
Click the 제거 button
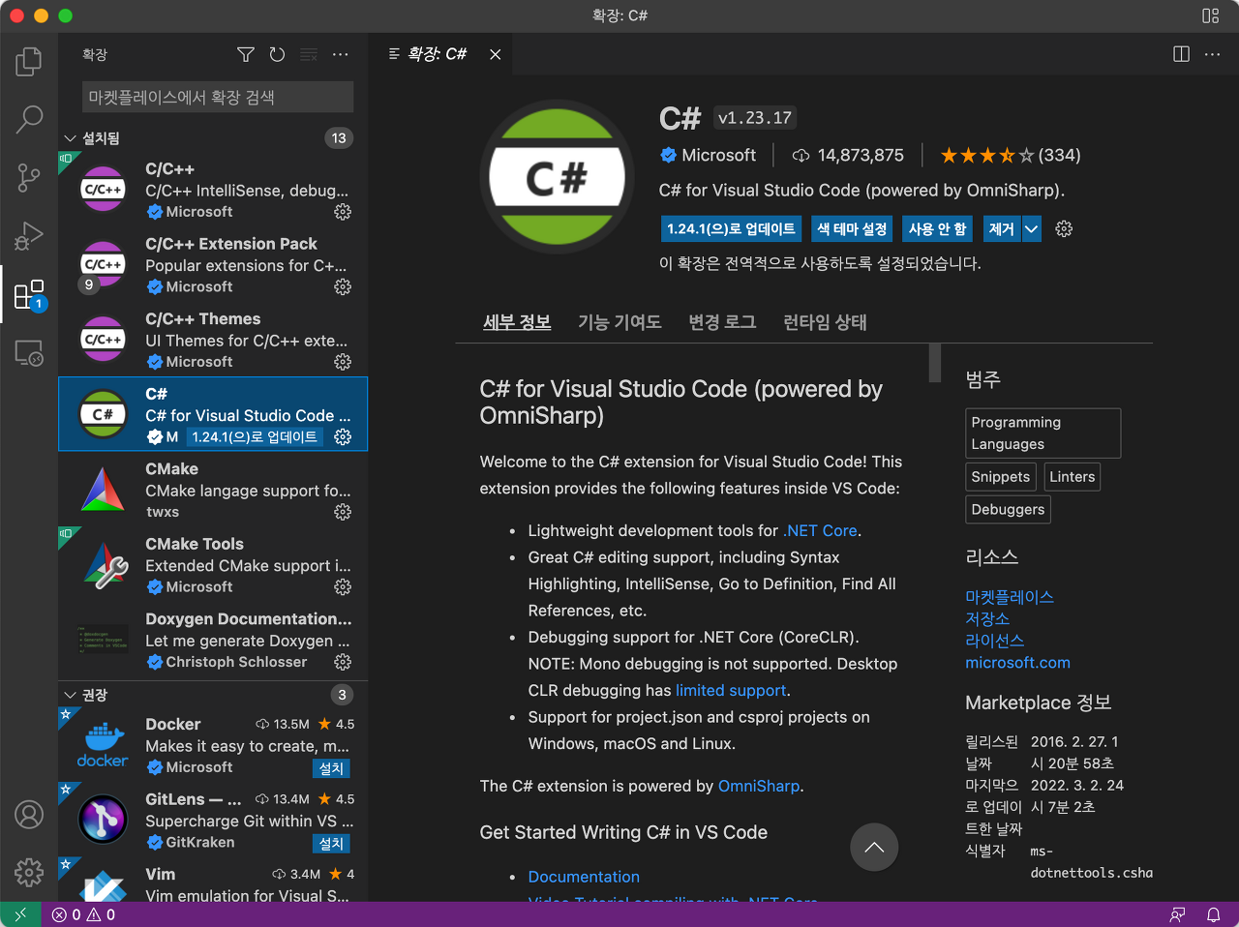click(1001, 229)
